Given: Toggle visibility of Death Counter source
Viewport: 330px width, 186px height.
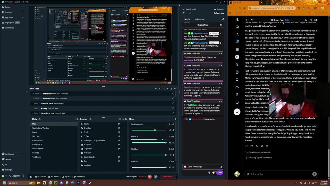Looking at the screenshot, I should 119,157.
